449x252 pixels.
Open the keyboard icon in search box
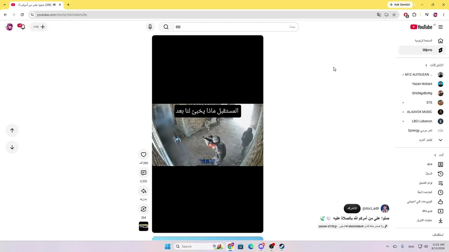pos(178,27)
